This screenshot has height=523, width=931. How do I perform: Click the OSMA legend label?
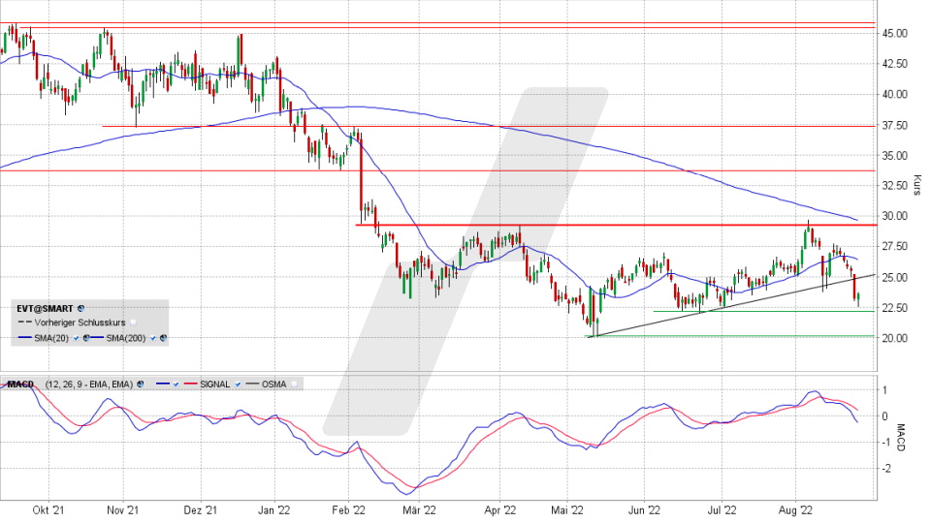273,385
